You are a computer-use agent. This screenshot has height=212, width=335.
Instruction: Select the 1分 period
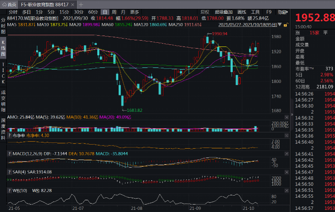(x=39, y=12)
